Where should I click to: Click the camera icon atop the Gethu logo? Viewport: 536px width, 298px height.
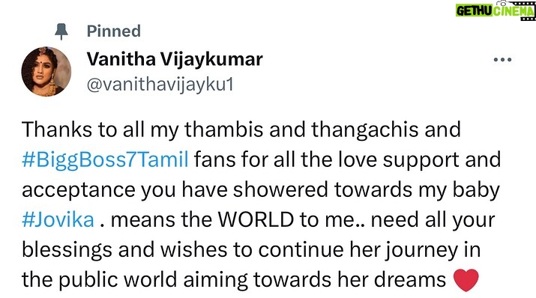tap(505, 3)
